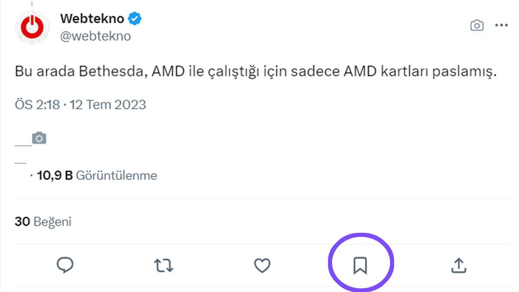Click the Webtekno display name
This screenshot has width=519, height=292.
[93, 18]
